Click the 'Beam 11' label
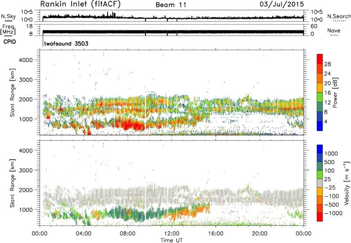 tap(171, 5)
